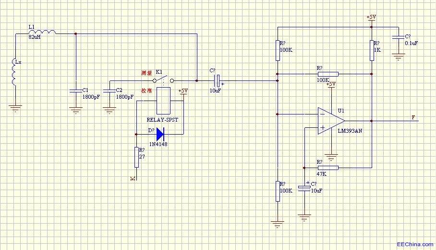Click the C1 capacitor symbol
The width and height of the screenshot is (436, 250).
point(76,91)
